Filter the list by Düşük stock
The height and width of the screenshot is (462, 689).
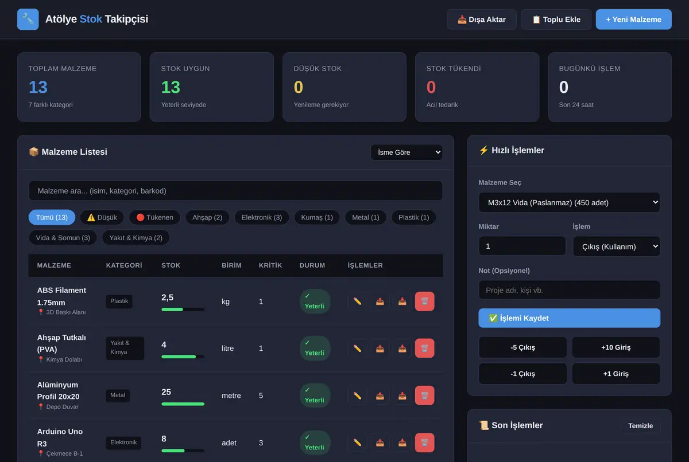pos(102,218)
